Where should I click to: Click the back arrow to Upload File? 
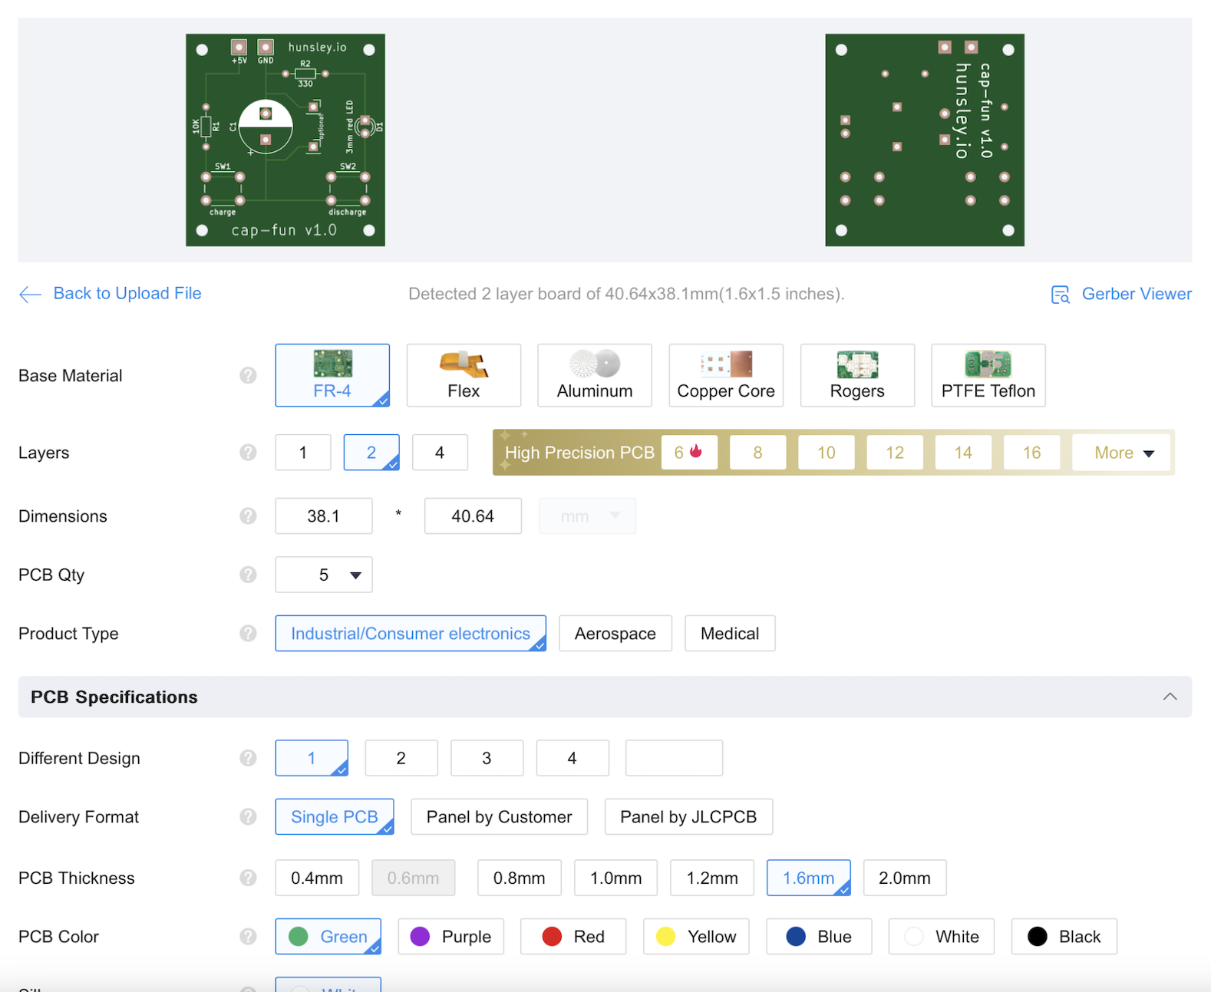30,295
